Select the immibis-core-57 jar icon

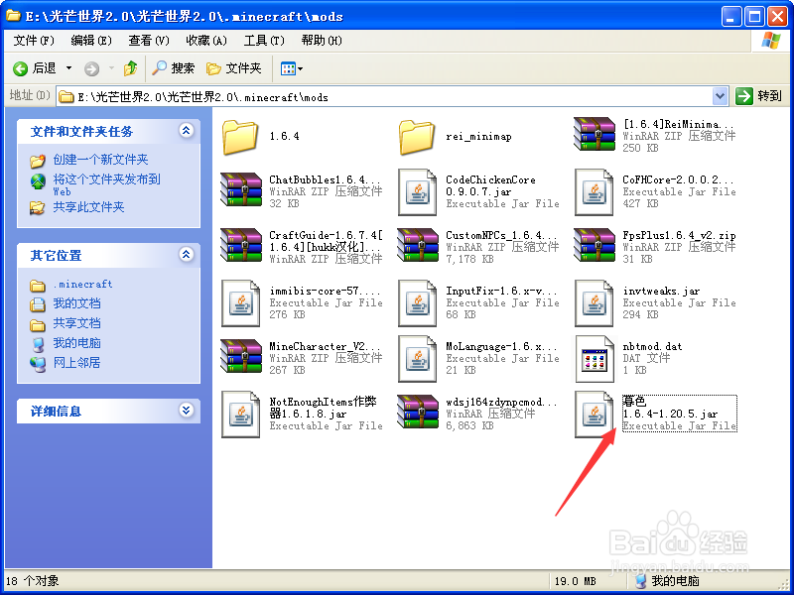(240, 303)
